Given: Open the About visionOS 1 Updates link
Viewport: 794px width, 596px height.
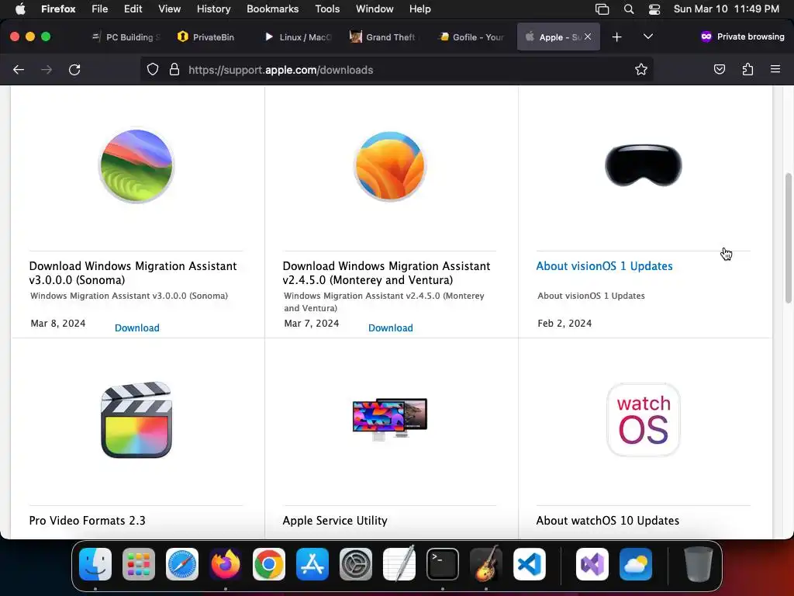Looking at the screenshot, I should point(604,266).
